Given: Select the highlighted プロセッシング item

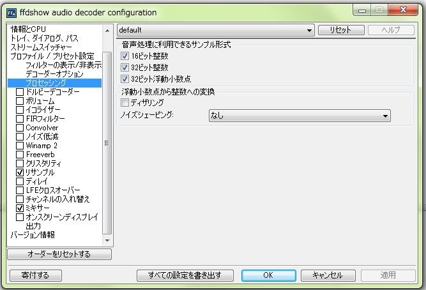Looking at the screenshot, I should 55,83.
